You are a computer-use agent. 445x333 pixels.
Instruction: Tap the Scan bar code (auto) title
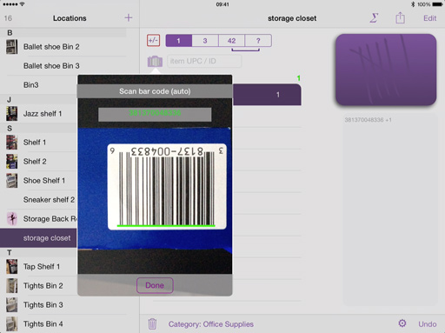click(155, 91)
